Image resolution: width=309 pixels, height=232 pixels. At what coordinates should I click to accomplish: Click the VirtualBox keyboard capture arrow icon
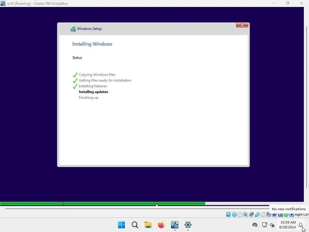[x=291, y=215]
